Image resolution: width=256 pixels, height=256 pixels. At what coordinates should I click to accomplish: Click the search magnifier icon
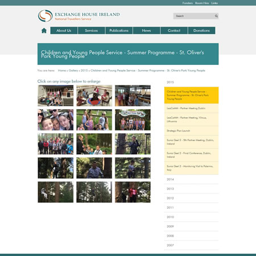(216, 16)
